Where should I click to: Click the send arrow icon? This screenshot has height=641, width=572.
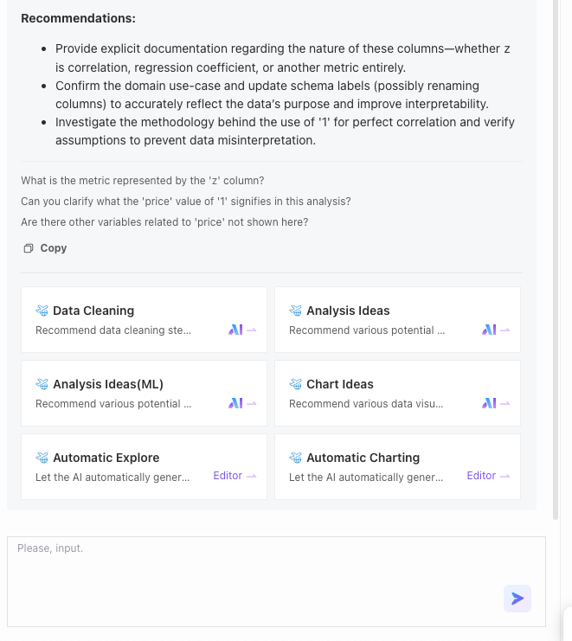(517, 599)
